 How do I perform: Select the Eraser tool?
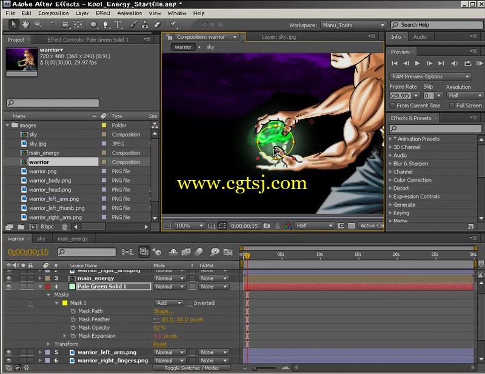coord(158,25)
